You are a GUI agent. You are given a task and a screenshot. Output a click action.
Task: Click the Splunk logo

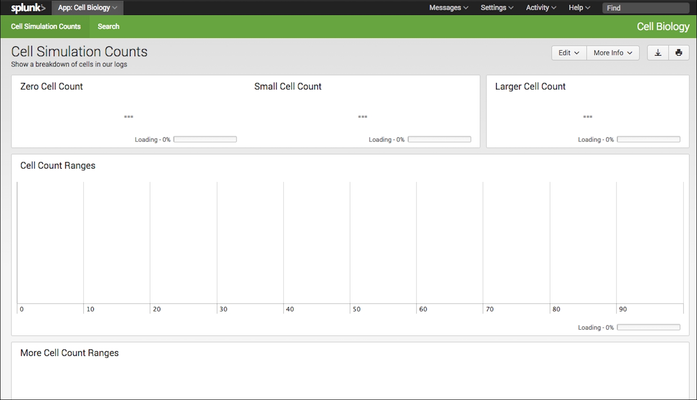(28, 8)
